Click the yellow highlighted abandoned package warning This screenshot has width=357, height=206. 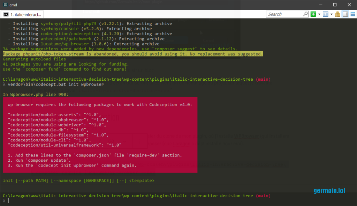132,54
